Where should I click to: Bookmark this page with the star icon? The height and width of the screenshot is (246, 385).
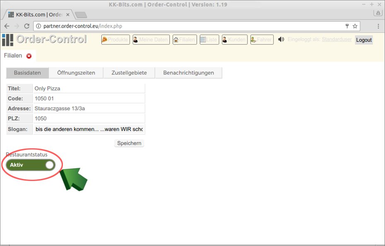click(355, 26)
